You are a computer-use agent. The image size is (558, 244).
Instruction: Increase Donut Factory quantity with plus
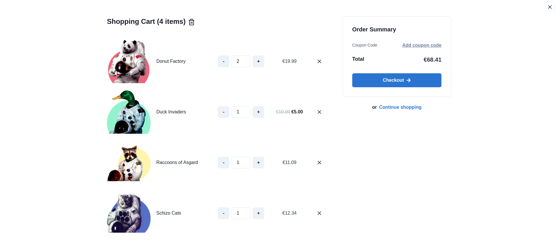click(258, 61)
